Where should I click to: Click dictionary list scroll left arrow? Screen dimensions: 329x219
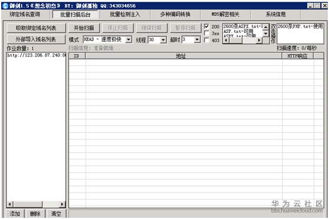[226, 40]
